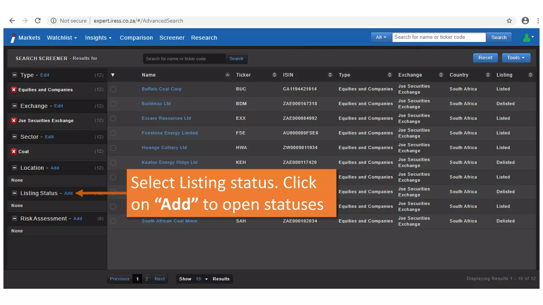Bookmark this page with the star icon

coord(509,21)
